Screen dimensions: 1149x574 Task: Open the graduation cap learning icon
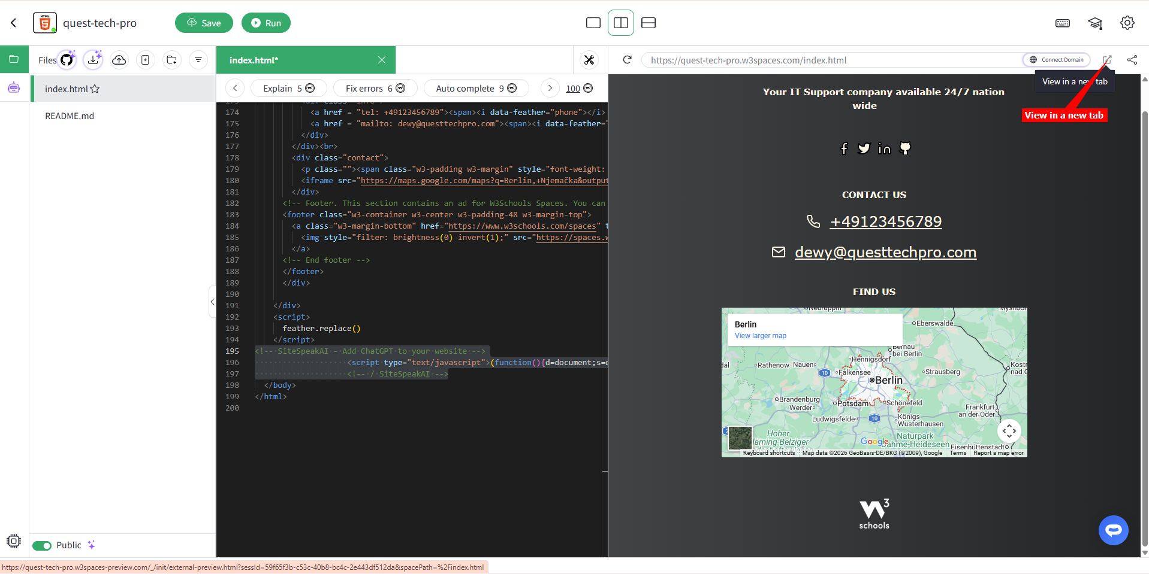pos(1095,23)
